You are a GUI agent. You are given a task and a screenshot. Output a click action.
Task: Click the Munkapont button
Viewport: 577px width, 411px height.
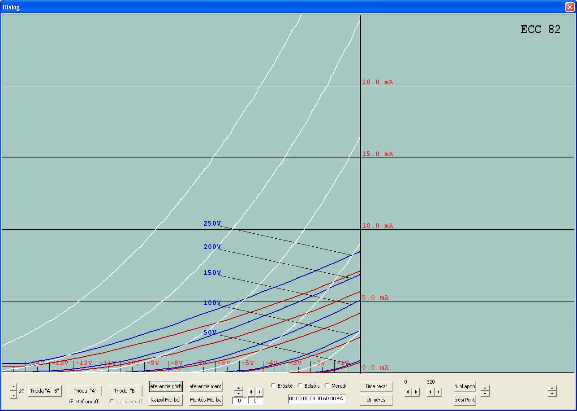(x=465, y=386)
